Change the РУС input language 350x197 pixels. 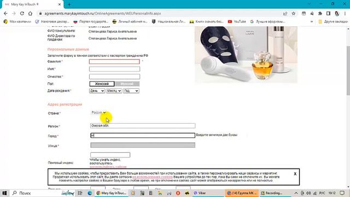point(322,193)
